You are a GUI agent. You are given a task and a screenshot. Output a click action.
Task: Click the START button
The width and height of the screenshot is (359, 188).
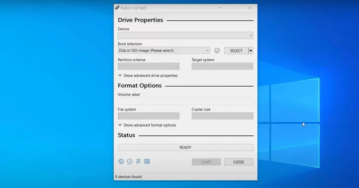206,162
